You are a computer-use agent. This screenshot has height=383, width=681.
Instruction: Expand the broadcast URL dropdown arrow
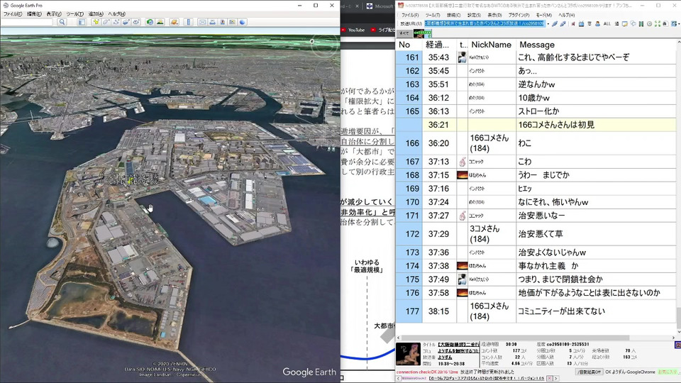coord(548,23)
